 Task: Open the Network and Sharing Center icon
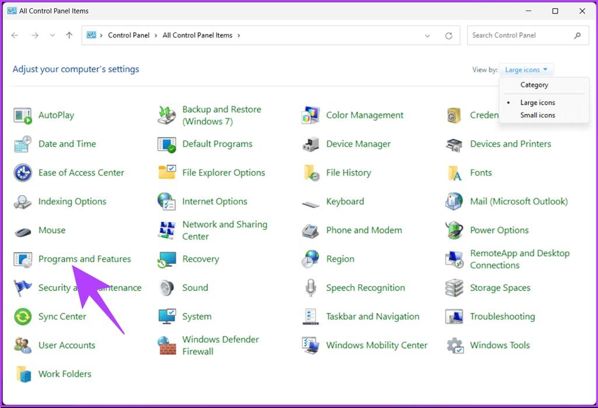click(166, 231)
